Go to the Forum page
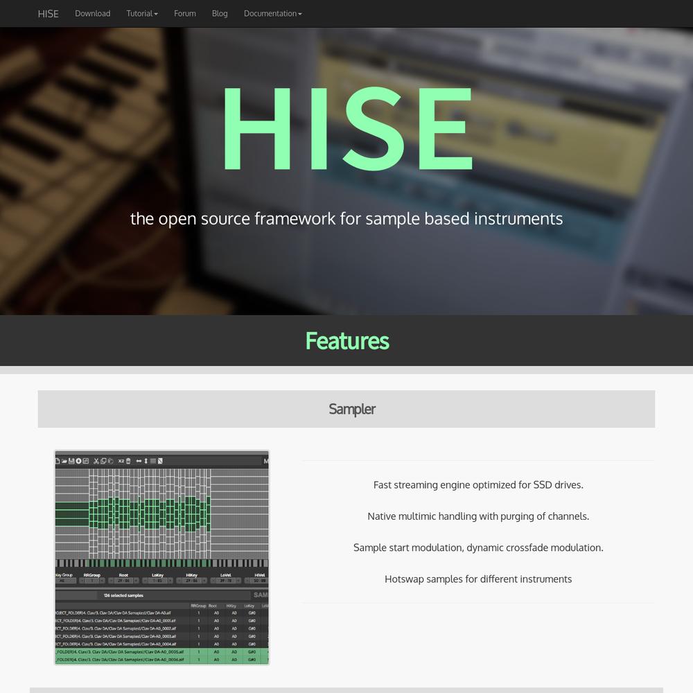This screenshot has height=693, width=693. pyautogui.click(x=185, y=14)
